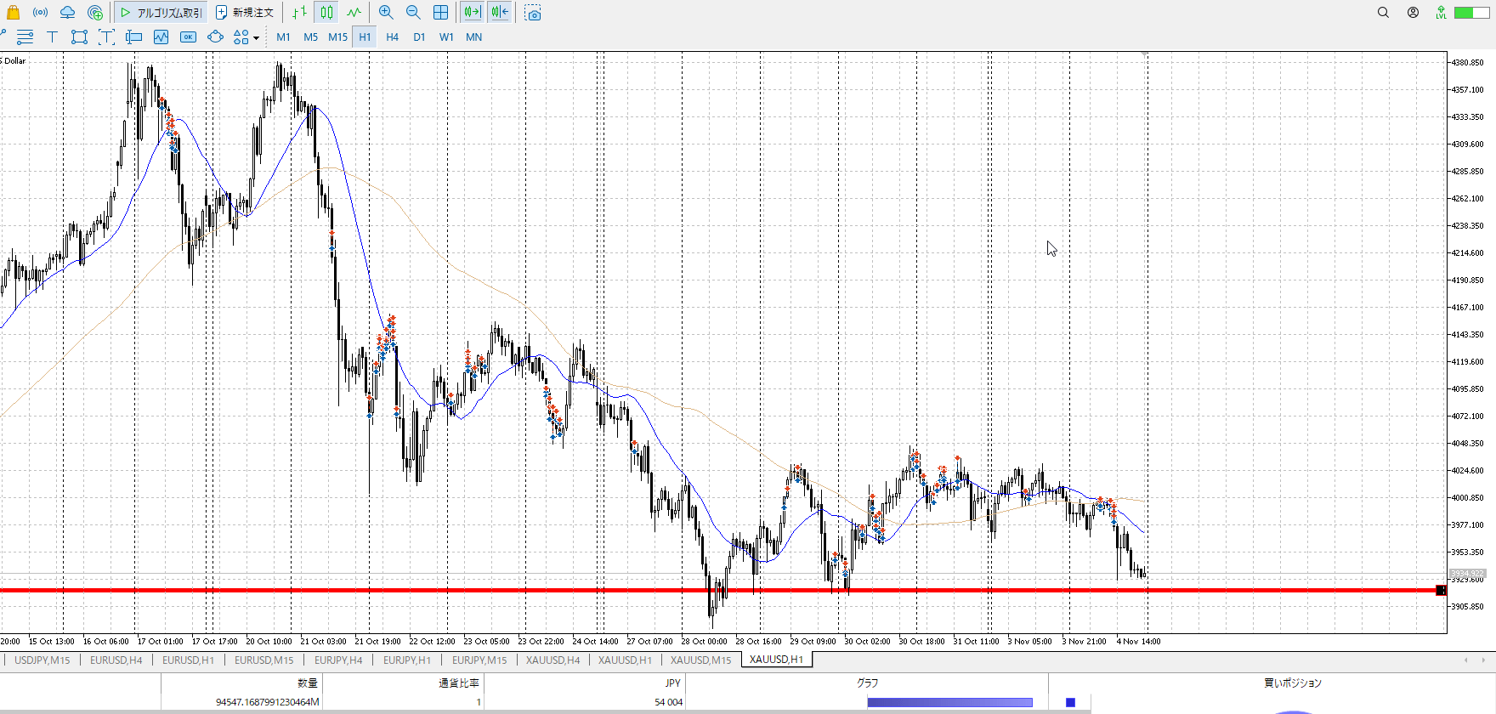This screenshot has width=1496, height=714.
Task: Open the tile windows grid icon
Action: 440,13
